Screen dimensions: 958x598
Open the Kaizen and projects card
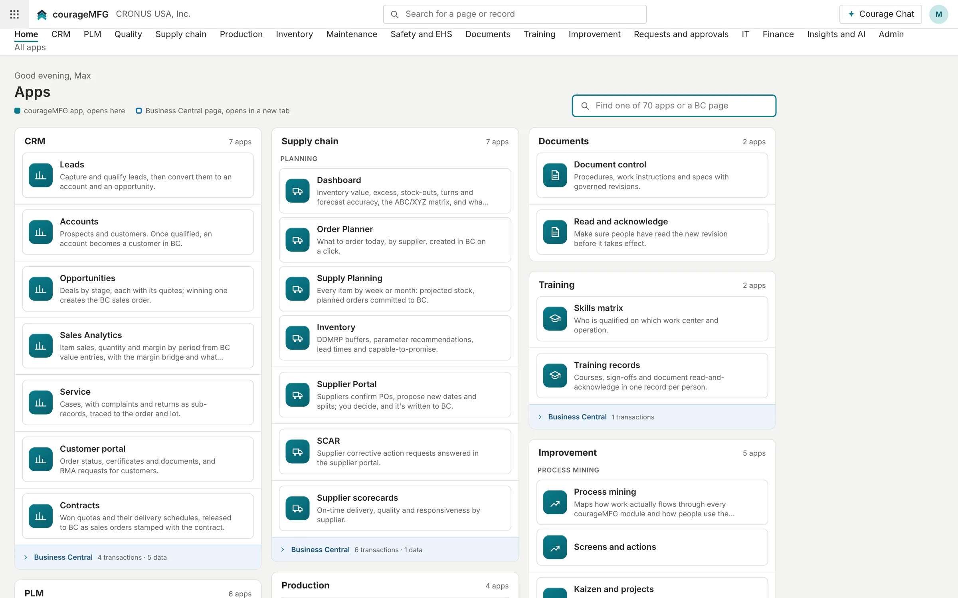click(652, 588)
